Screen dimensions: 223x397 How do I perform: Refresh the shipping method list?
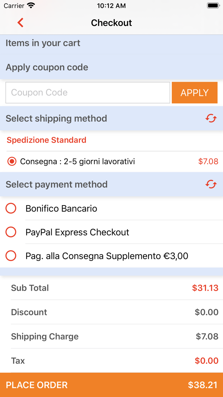[x=211, y=118]
